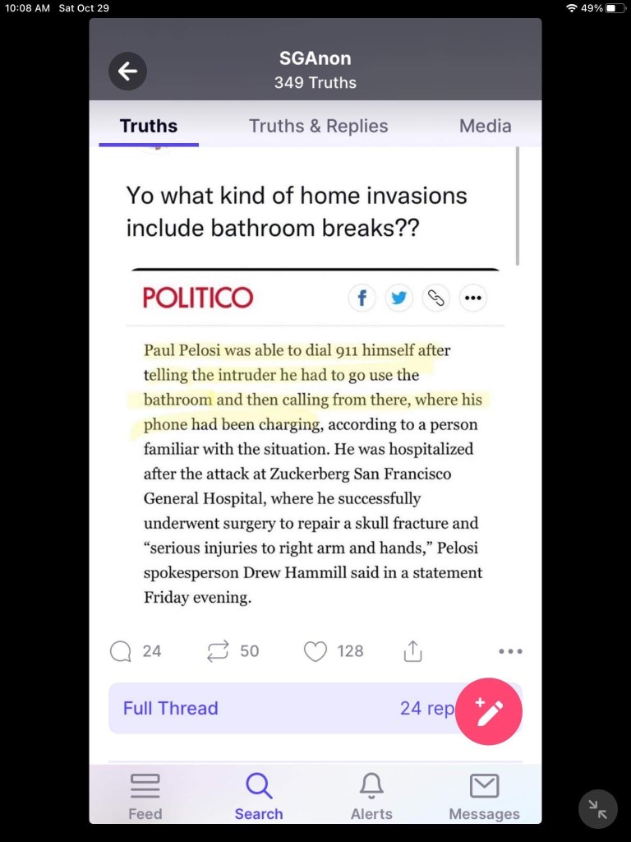Screen dimensions: 631x842
Task: Like the post with heart icon
Action: click(x=315, y=651)
